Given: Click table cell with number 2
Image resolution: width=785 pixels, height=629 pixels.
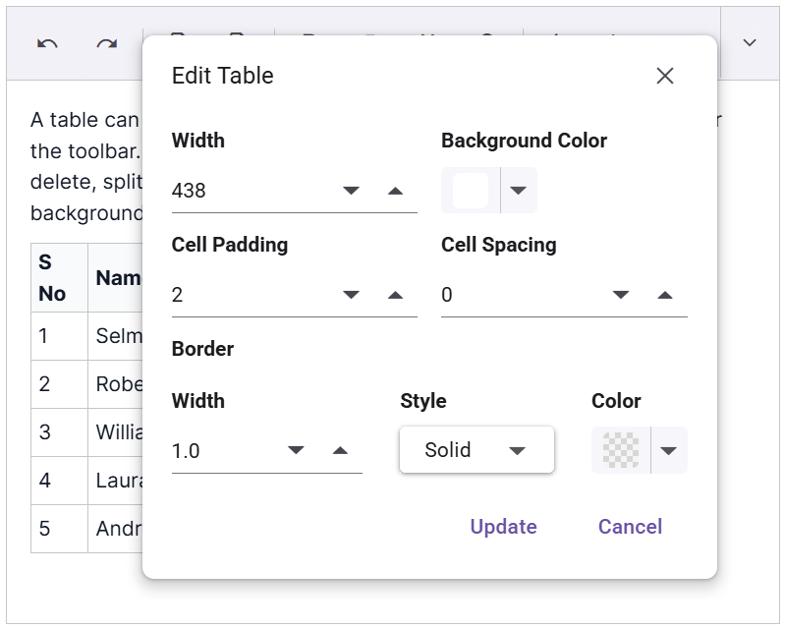Looking at the screenshot, I should click(59, 384).
